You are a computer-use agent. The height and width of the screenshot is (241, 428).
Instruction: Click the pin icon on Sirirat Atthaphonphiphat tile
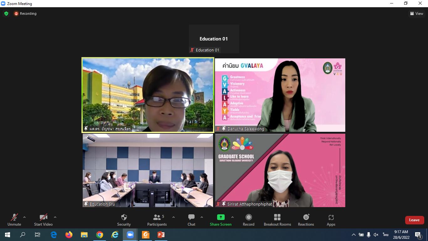pyautogui.click(x=224, y=204)
